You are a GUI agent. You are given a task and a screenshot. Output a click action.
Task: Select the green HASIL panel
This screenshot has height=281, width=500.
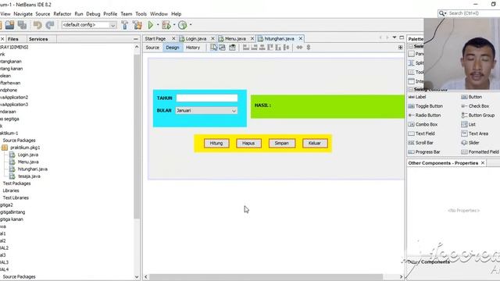(x=327, y=107)
